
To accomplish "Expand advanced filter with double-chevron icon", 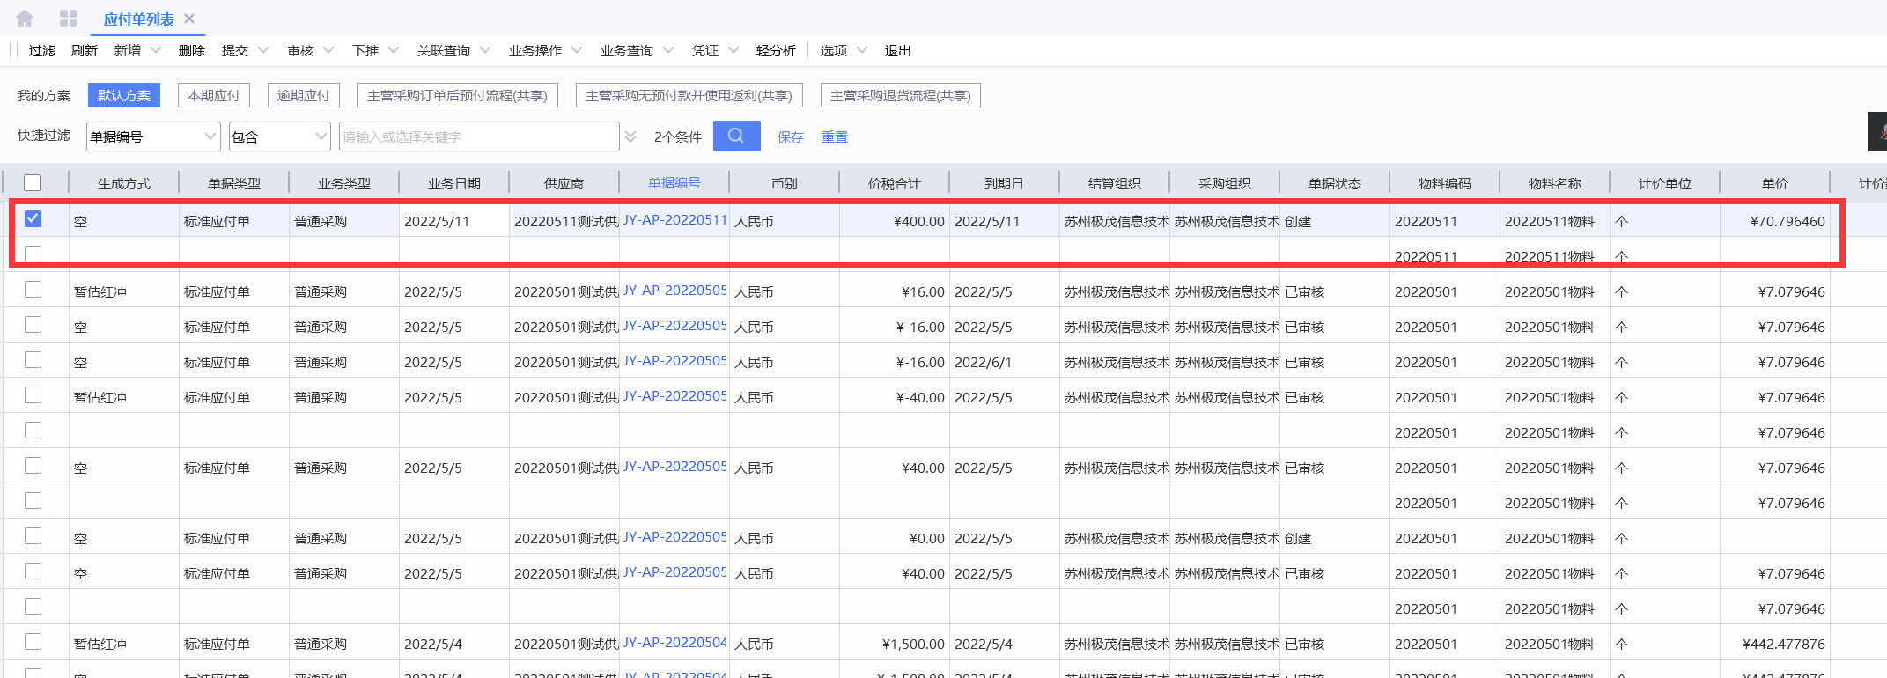I will 630,136.
